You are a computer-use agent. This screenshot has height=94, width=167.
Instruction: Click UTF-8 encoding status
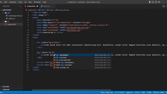pyautogui.click(x=137, y=92)
